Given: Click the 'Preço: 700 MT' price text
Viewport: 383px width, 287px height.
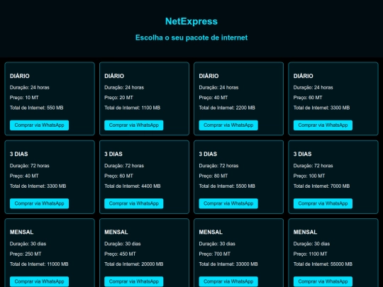Looking at the screenshot, I should pos(214,254).
